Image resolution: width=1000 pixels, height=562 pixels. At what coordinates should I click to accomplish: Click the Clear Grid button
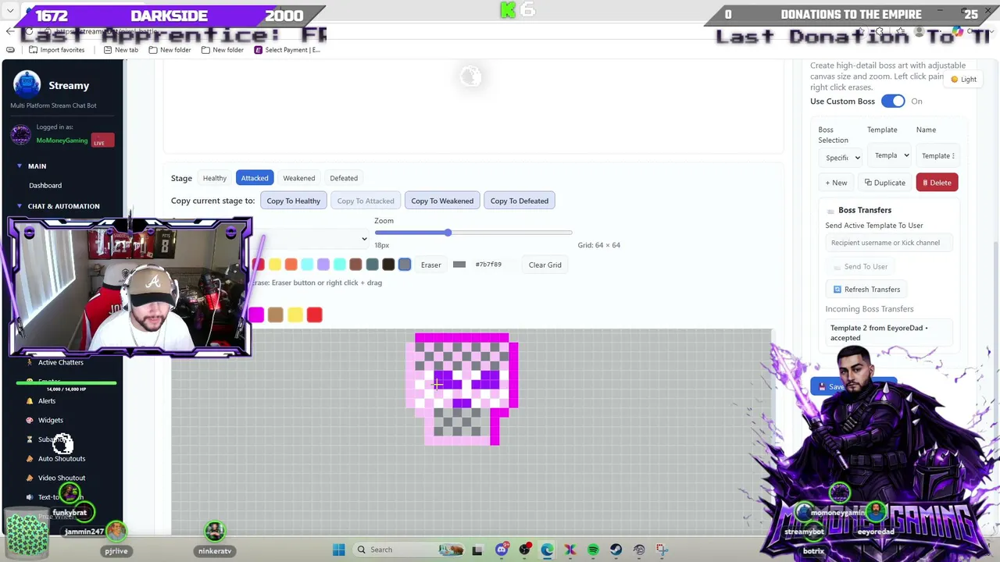pos(545,265)
